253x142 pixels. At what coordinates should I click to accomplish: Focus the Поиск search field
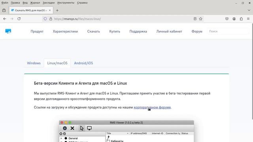[228, 32]
